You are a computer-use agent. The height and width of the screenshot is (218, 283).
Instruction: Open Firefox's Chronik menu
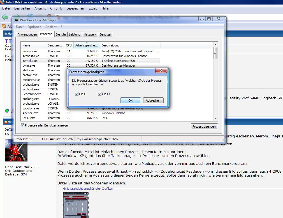pos(56,8)
